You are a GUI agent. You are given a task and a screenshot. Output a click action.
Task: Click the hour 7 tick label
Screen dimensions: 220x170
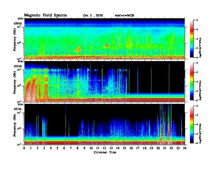pos(71,148)
